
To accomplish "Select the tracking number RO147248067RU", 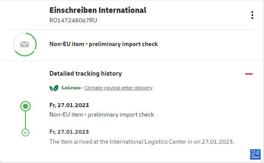I will 73,20.
